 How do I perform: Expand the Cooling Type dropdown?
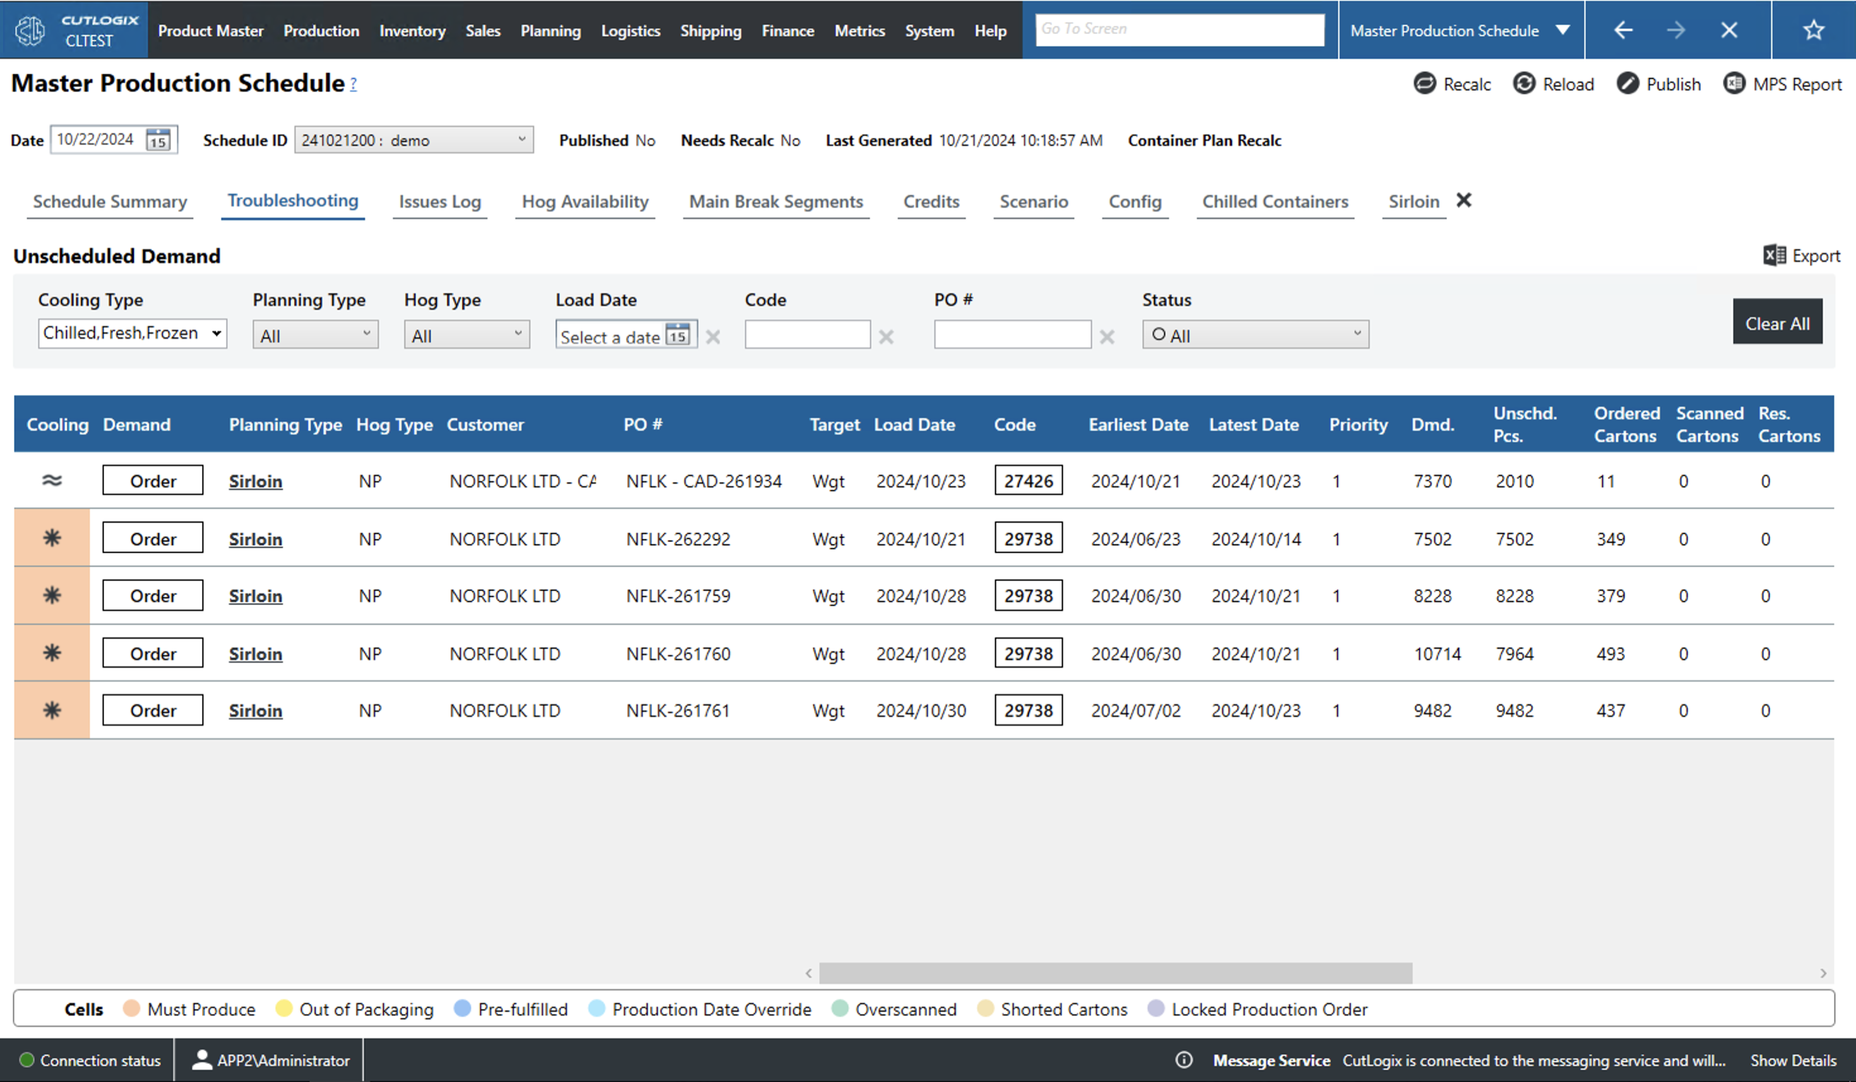click(x=132, y=333)
